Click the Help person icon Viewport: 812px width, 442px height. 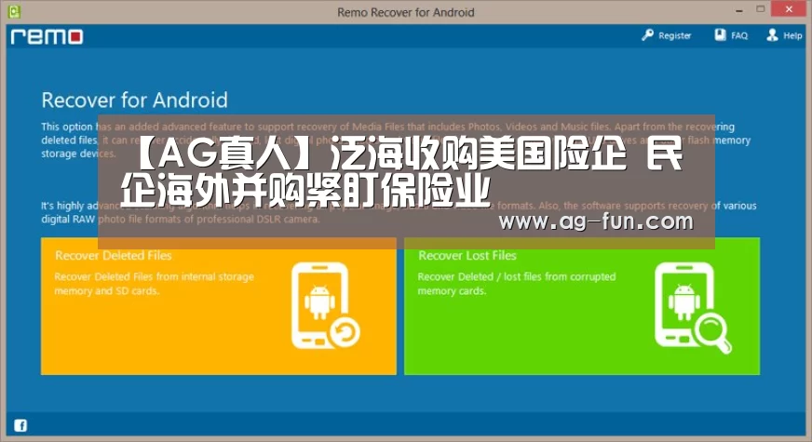(772, 34)
